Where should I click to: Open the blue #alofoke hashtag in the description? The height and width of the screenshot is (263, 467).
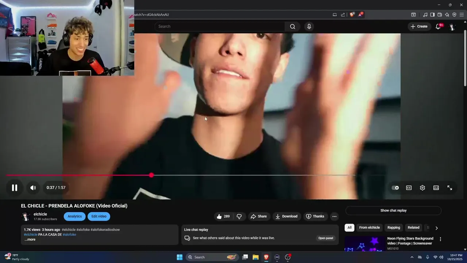69,235
